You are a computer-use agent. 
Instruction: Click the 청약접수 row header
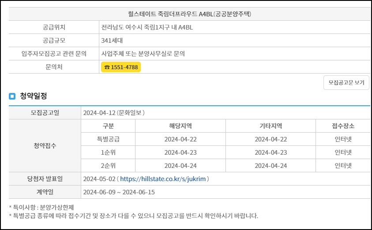coord(45,146)
